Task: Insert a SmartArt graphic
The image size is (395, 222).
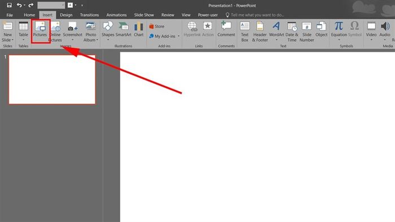Action: pos(124,30)
